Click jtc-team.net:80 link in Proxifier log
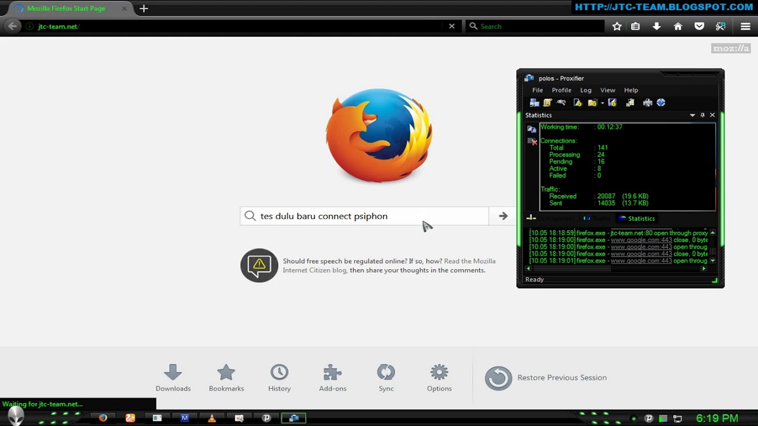This screenshot has width=758, height=426. [x=631, y=233]
